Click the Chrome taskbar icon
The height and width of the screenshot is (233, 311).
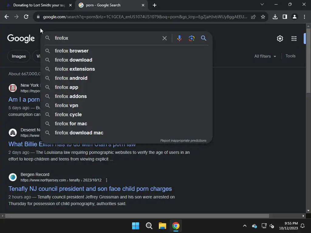(x=176, y=226)
